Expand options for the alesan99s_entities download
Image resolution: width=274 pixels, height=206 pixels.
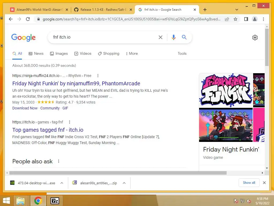point(124,183)
